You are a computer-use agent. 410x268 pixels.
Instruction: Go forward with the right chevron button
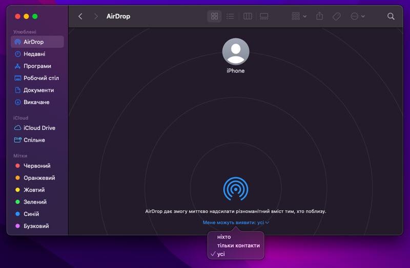pos(96,16)
